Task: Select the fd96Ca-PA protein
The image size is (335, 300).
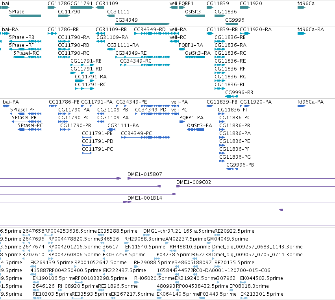Action: pyautogui.click(x=302, y=106)
